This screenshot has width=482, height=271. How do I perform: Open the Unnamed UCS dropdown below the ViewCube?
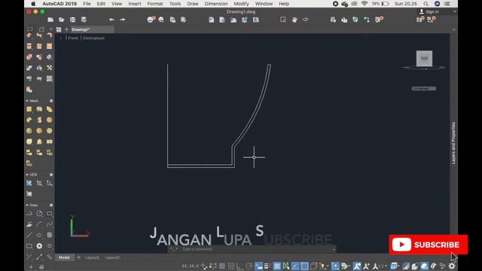click(423, 89)
